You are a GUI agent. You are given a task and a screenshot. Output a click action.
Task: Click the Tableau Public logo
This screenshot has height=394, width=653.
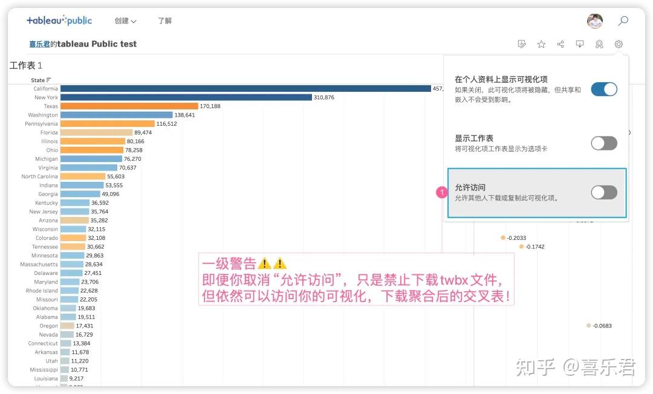tap(59, 20)
